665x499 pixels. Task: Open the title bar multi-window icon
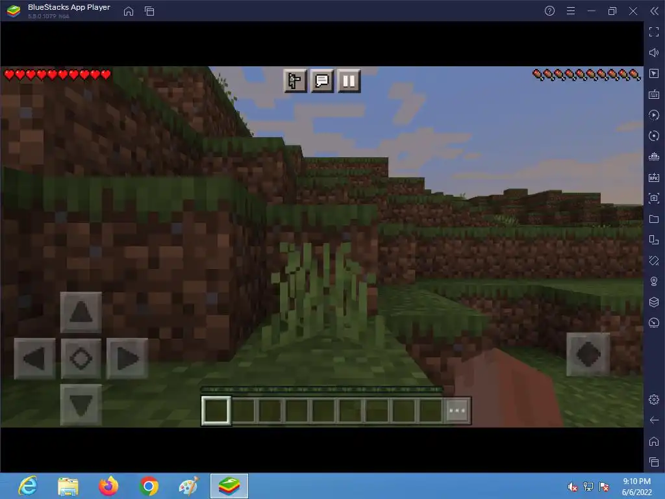(149, 11)
